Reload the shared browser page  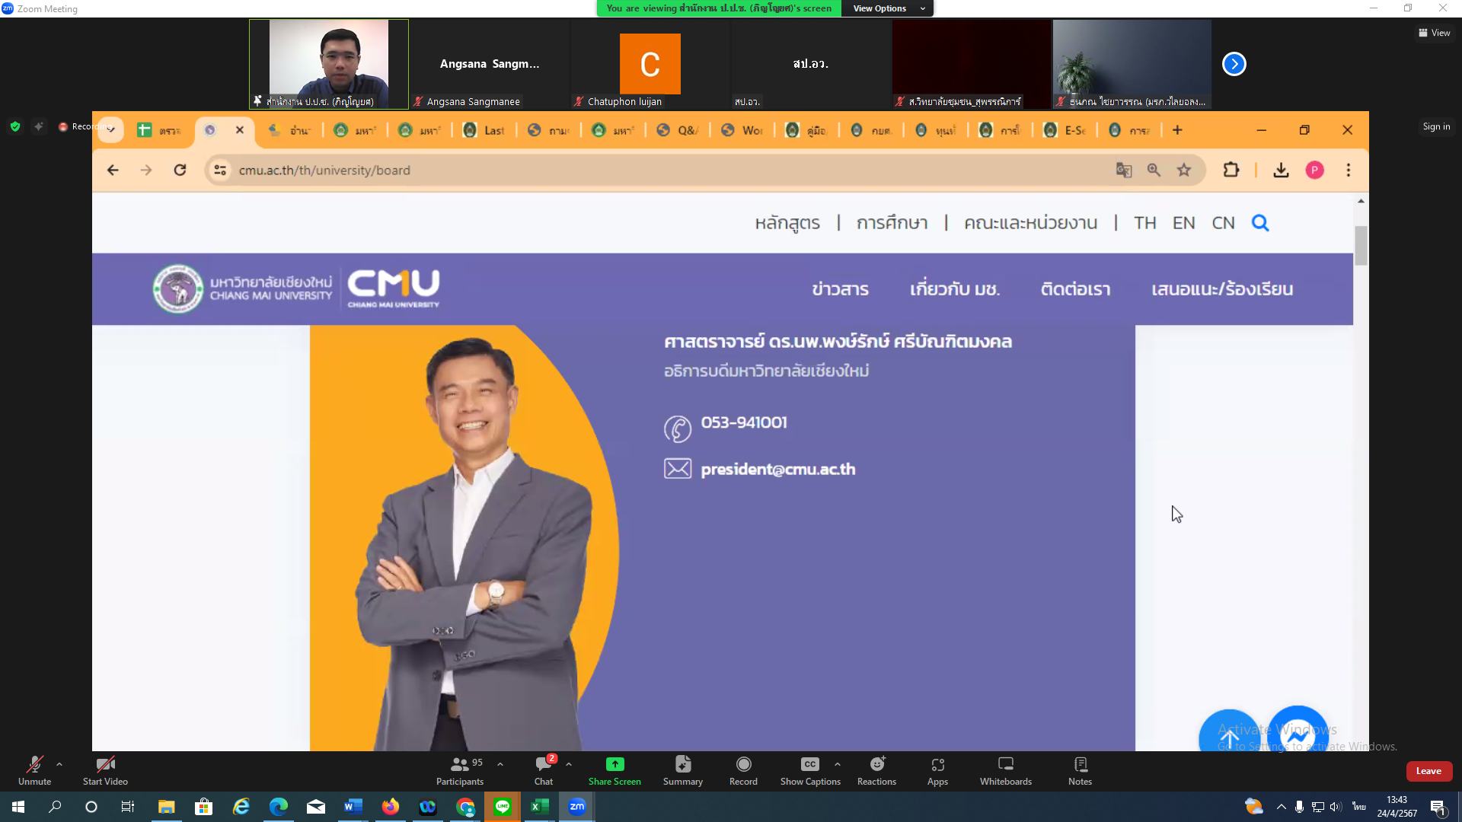coord(180,170)
